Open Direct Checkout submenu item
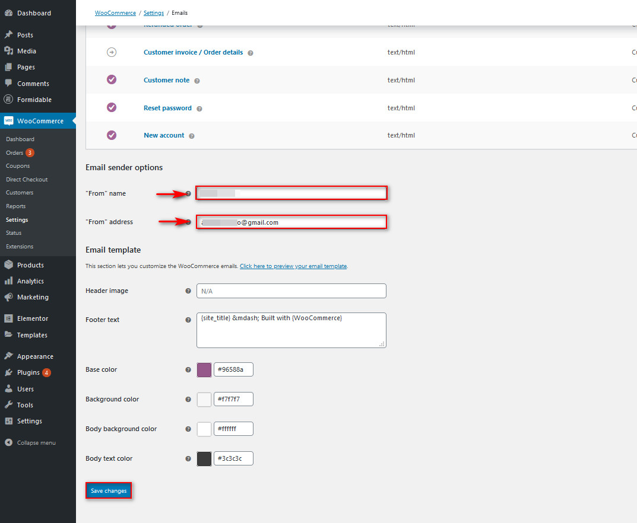This screenshot has height=523, width=637. [27, 179]
